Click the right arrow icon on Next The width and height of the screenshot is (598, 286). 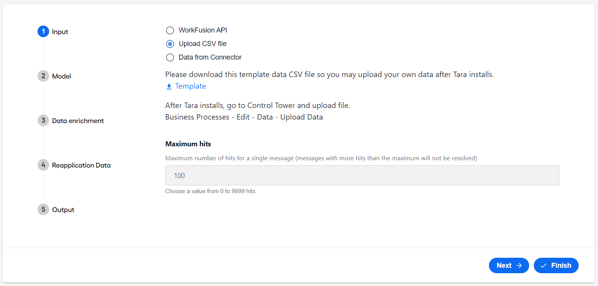519,265
